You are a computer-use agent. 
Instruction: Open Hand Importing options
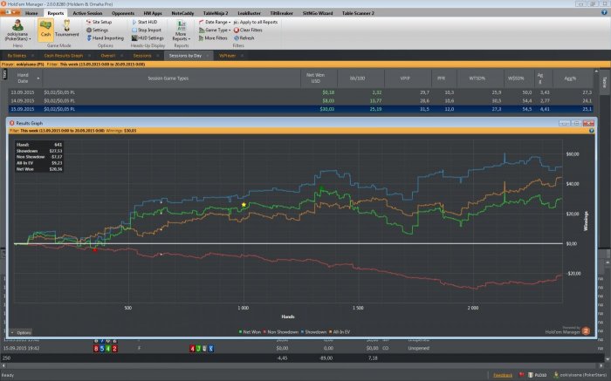coord(108,38)
